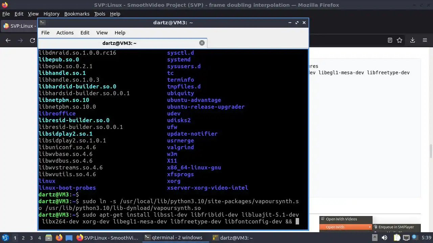Open Firefox hamburger application menu

pos(425,40)
